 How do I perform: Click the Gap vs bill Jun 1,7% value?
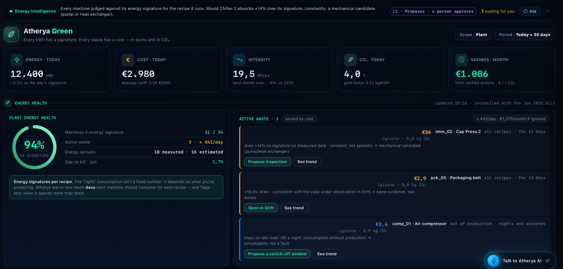[218, 162]
